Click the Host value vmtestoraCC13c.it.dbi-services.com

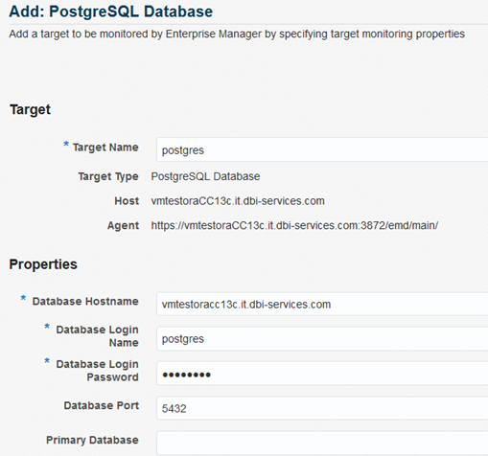[238, 201]
